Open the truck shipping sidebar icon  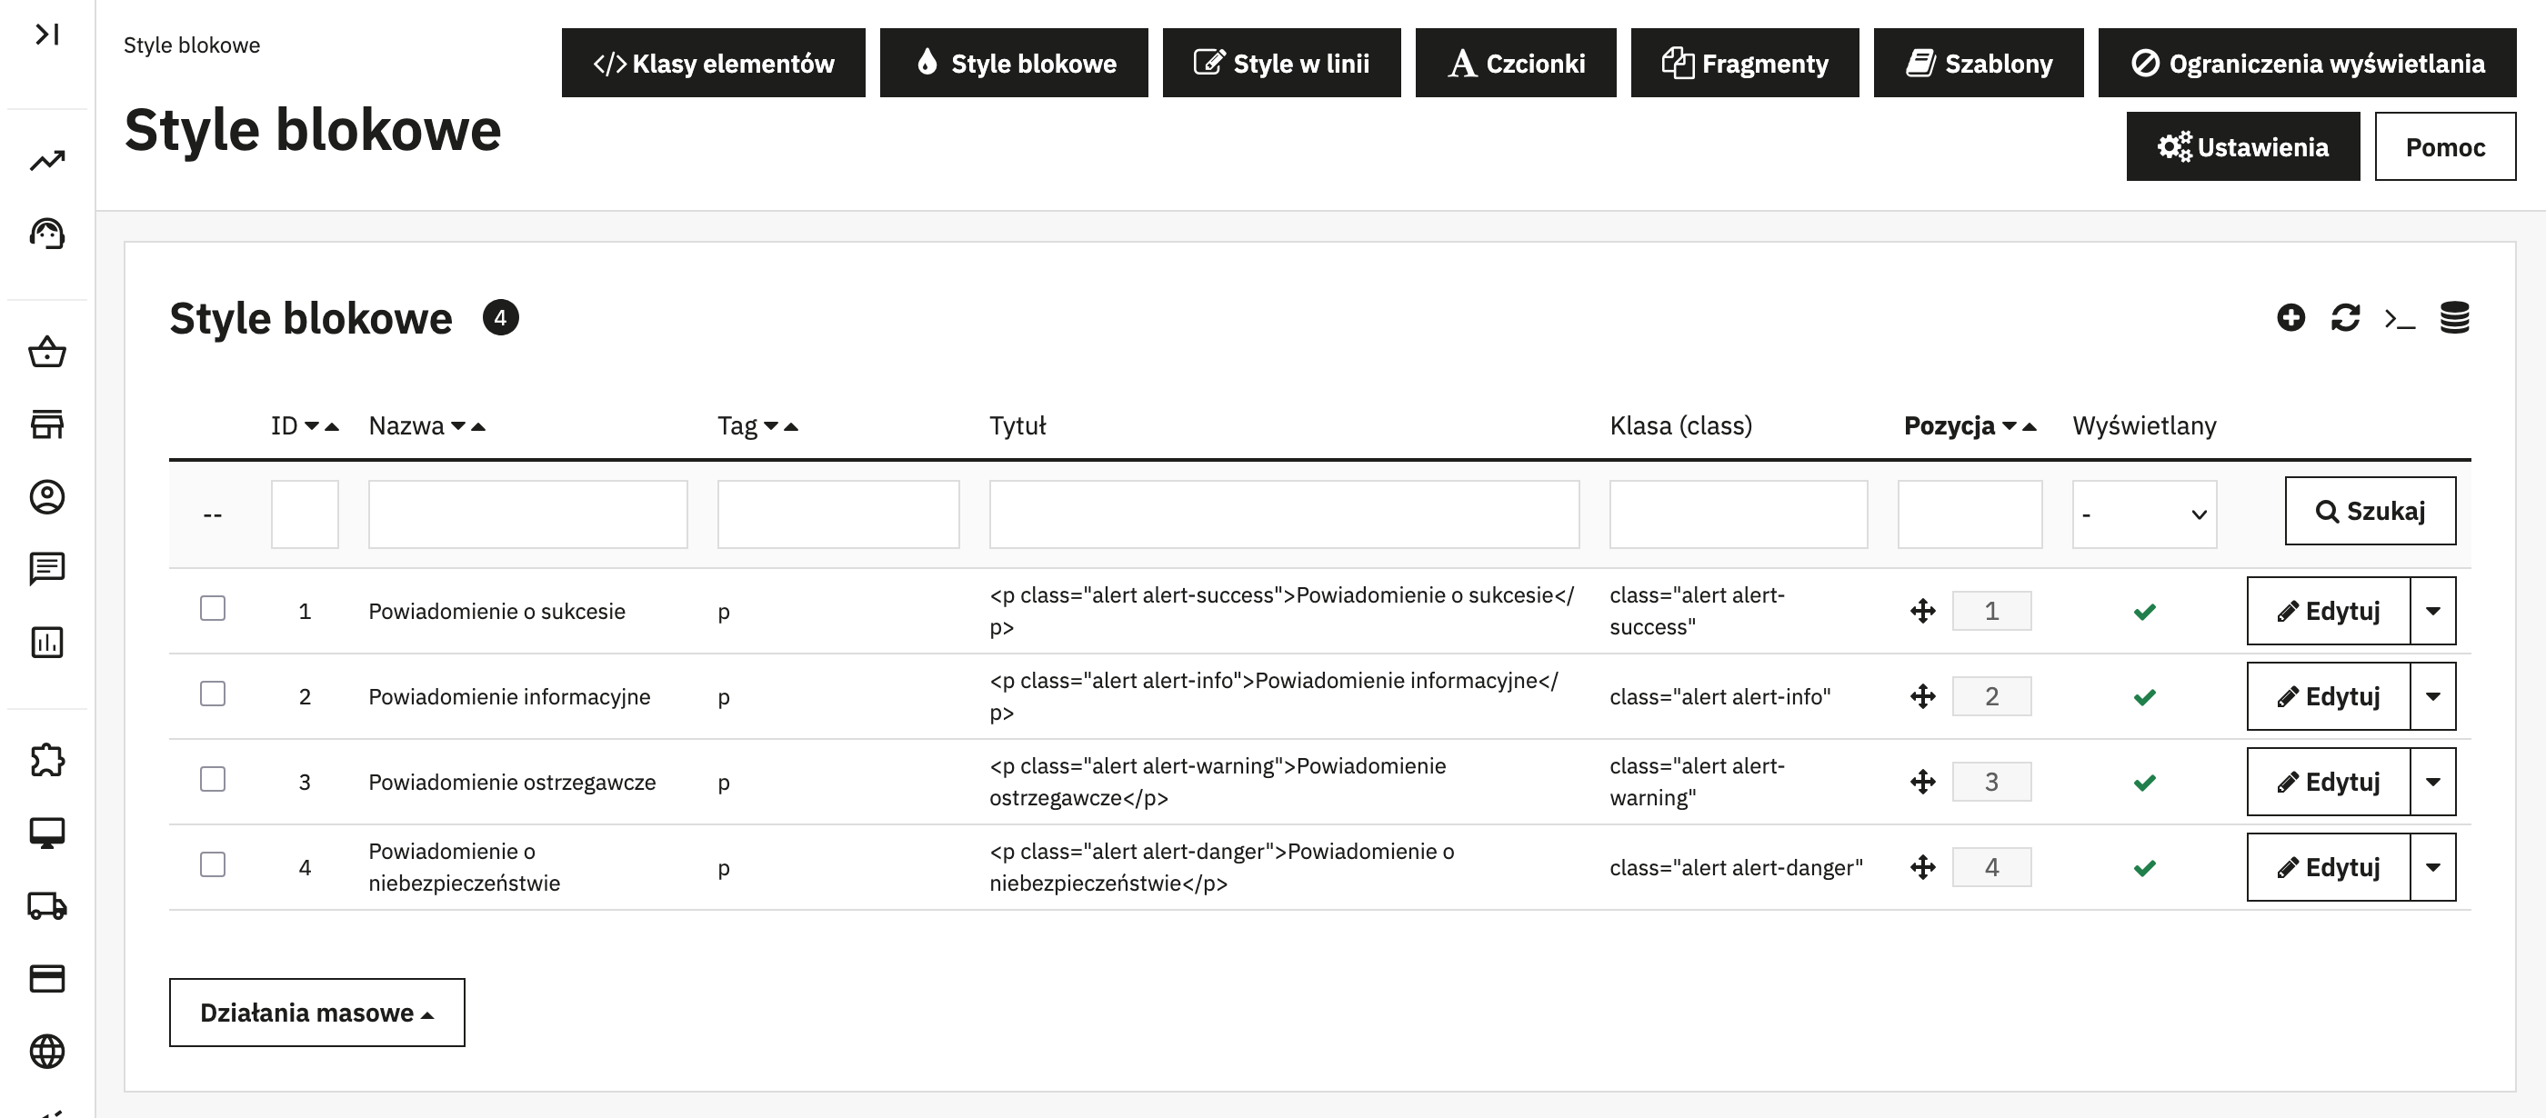46,905
